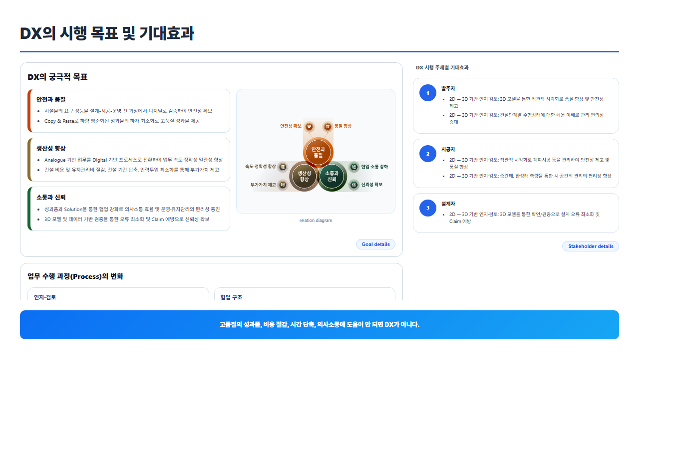Select the number 2 badge for 시공자
699x449 pixels.
[428, 154]
